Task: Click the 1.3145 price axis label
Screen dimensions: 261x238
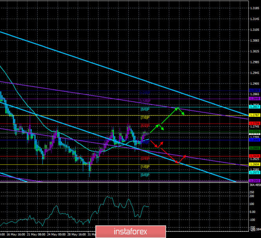Action: 255,19
